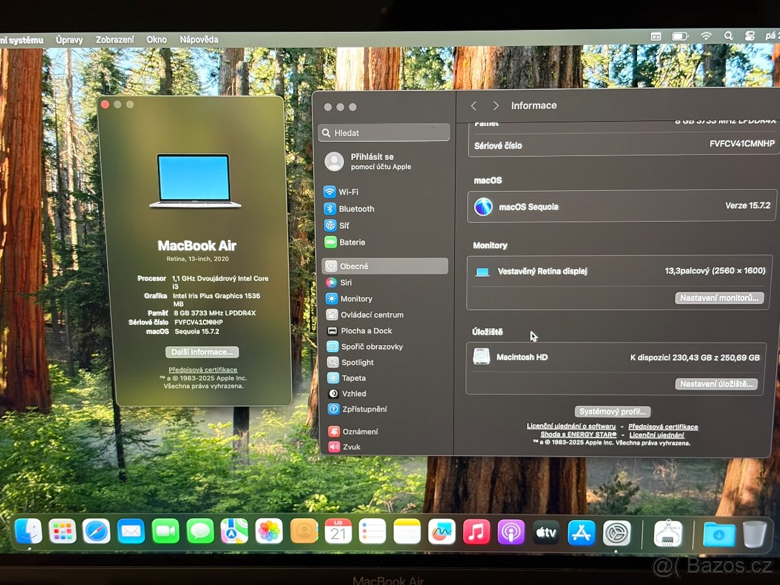Launch Safari from the Dock
Image resolution: width=780 pixels, height=585 pixels.
97,532
